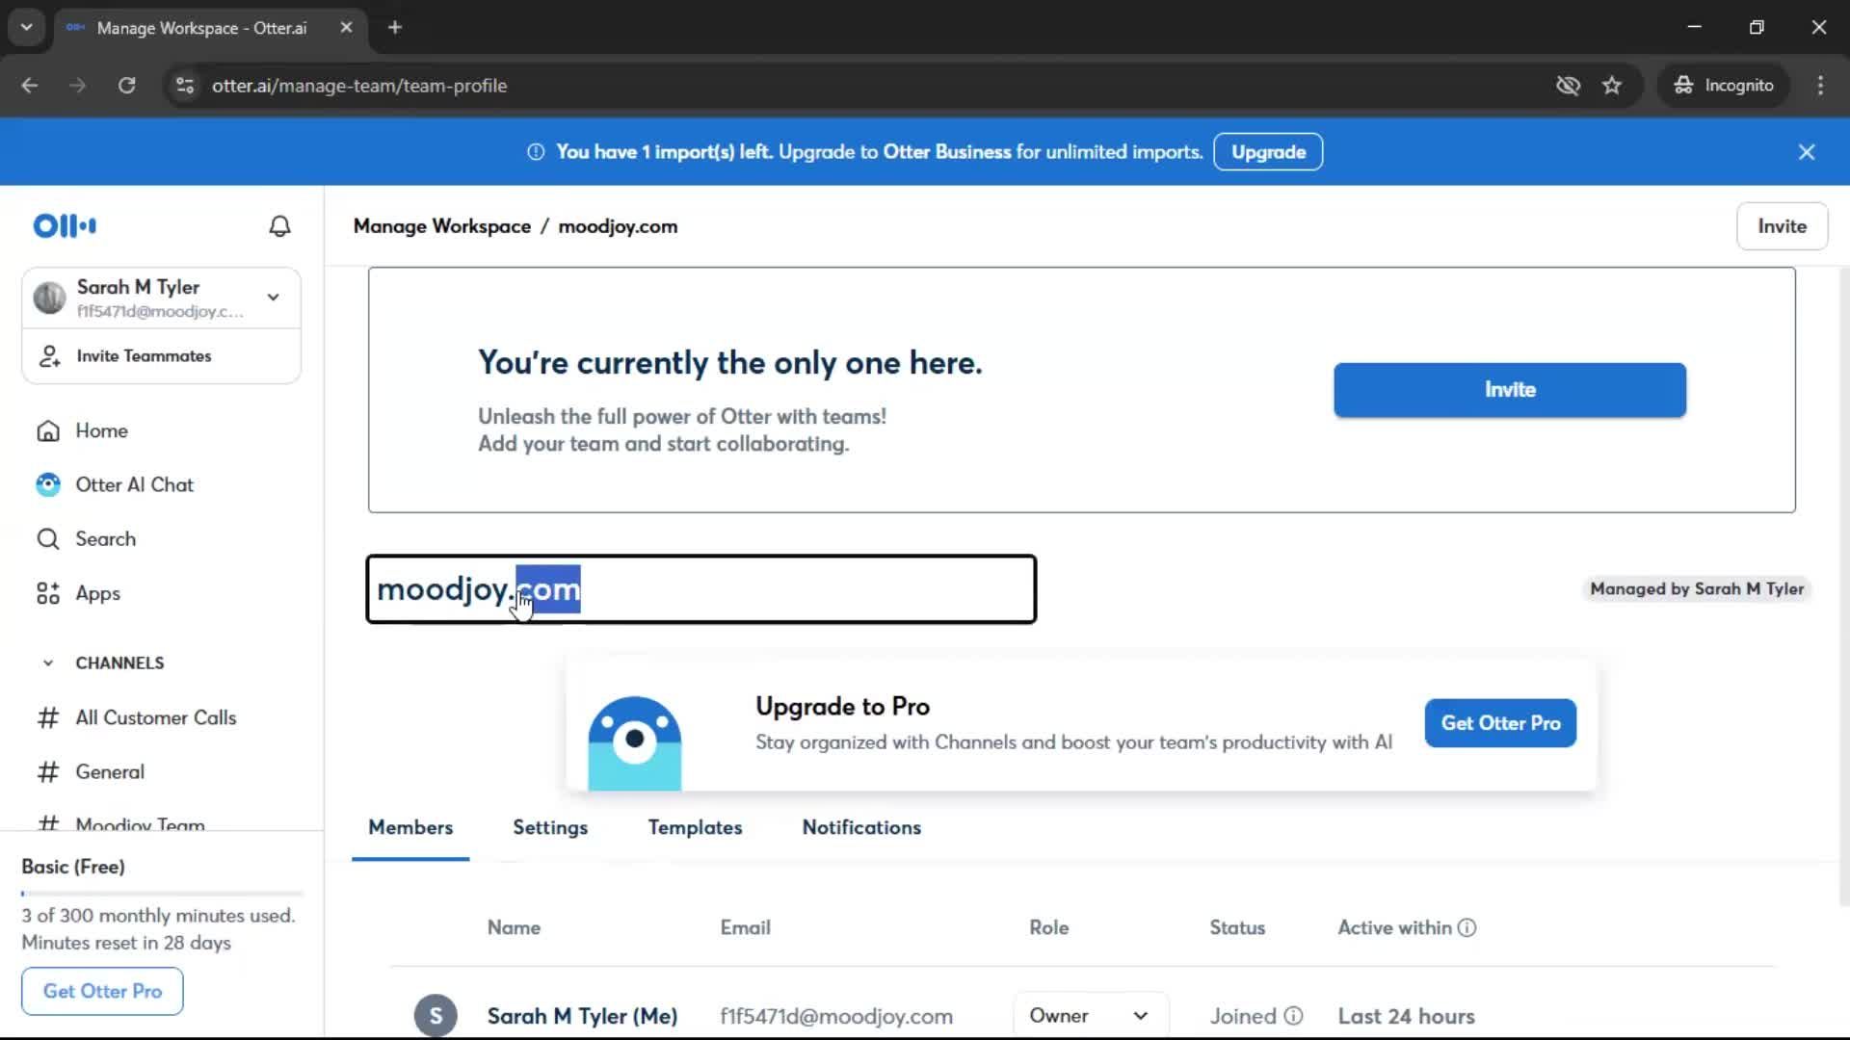Click the top-right Invite button
The image size is (1850, 1040).
point(1782,226)
